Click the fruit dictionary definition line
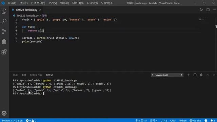This screenshot has width=217, height=122. coord(69,20)
